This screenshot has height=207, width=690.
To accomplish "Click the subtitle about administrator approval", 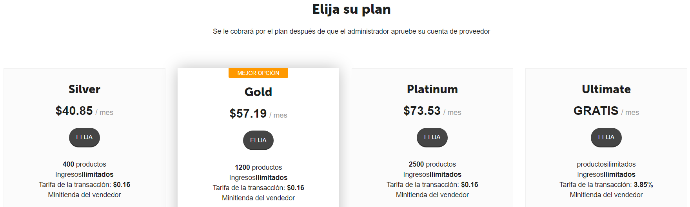I will (x=351, y=31).
